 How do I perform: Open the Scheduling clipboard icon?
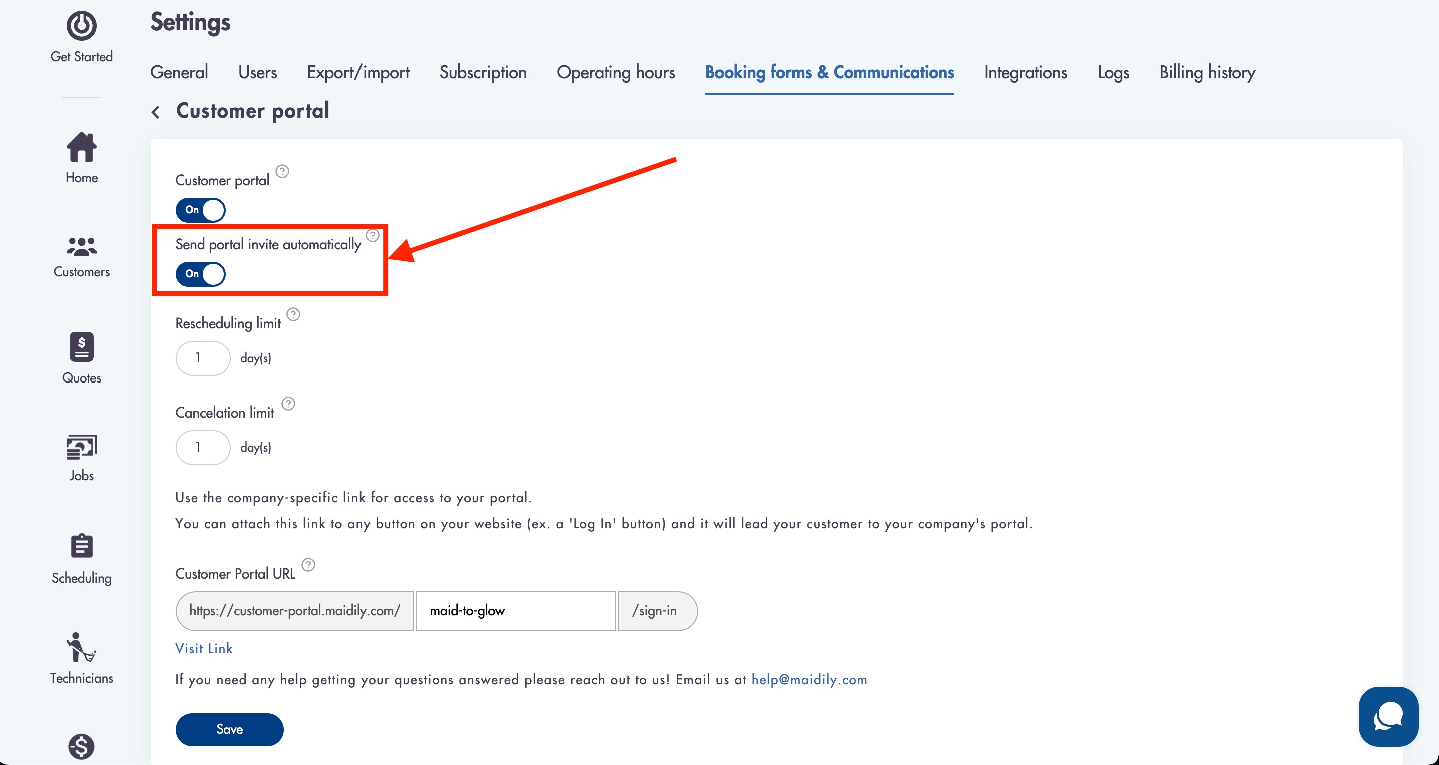[x=82, y=546]
